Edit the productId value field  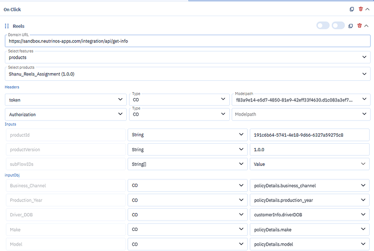click(309, 135)
